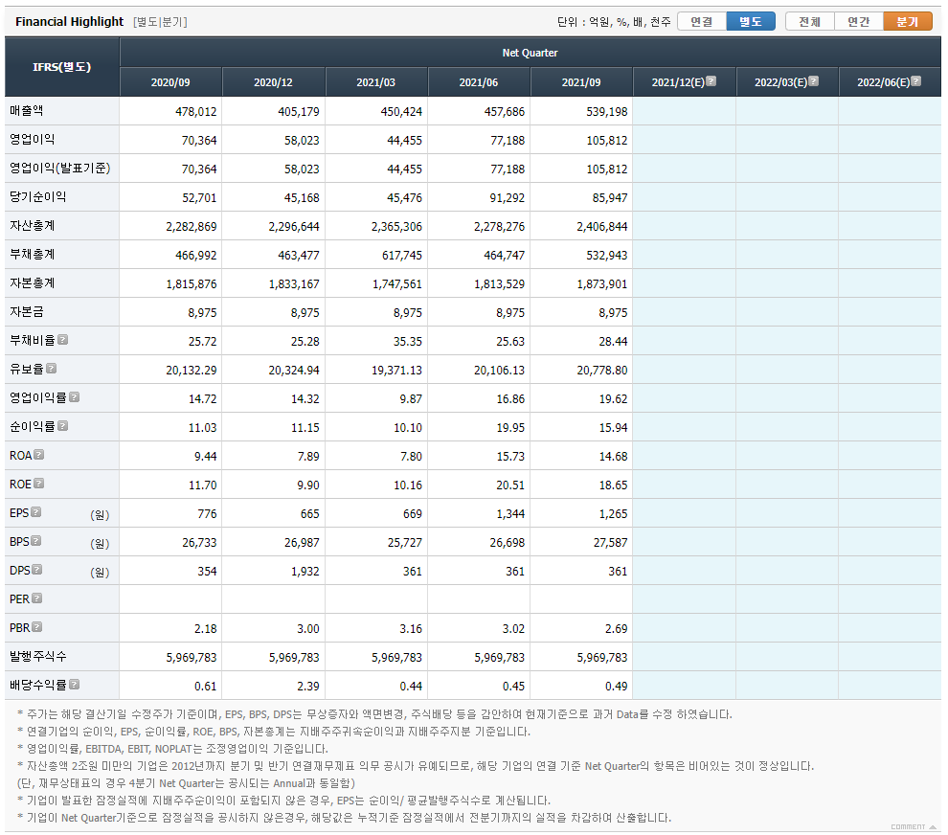Click the 2021/06 column header
The height and width of the screenshot is (835, 948).
[x=479, y=82]
